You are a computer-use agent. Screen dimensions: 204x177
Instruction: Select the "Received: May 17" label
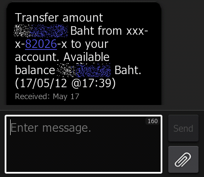point(47,97)
